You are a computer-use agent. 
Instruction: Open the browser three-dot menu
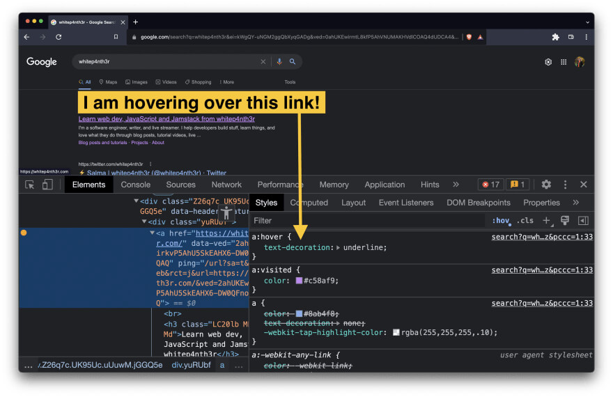[586, 37]
